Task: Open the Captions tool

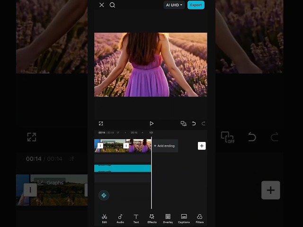Action: (184, 218)
